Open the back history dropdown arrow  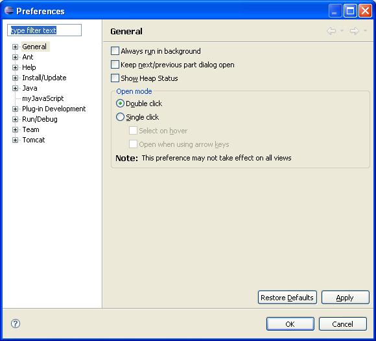pos(342,30)
